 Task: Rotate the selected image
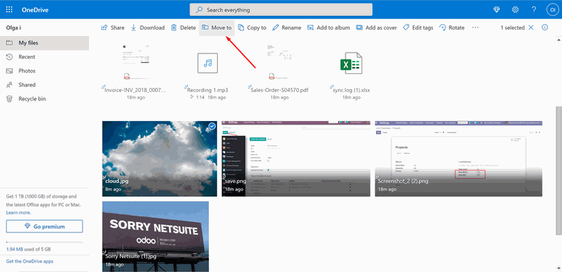tap(452, 28)
